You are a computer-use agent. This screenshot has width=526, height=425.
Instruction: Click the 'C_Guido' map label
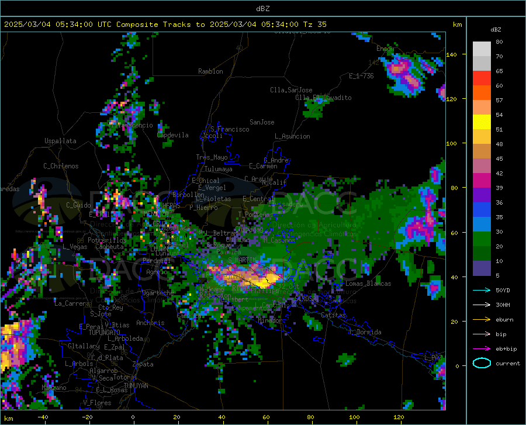point(78,205)
